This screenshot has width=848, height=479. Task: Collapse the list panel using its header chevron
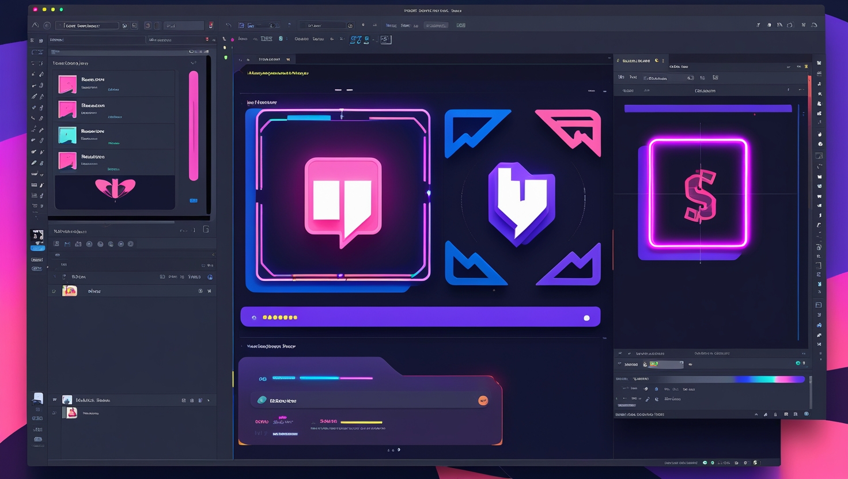[x=193, y=63]
